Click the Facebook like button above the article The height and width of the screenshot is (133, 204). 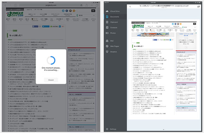pos(35,26)
